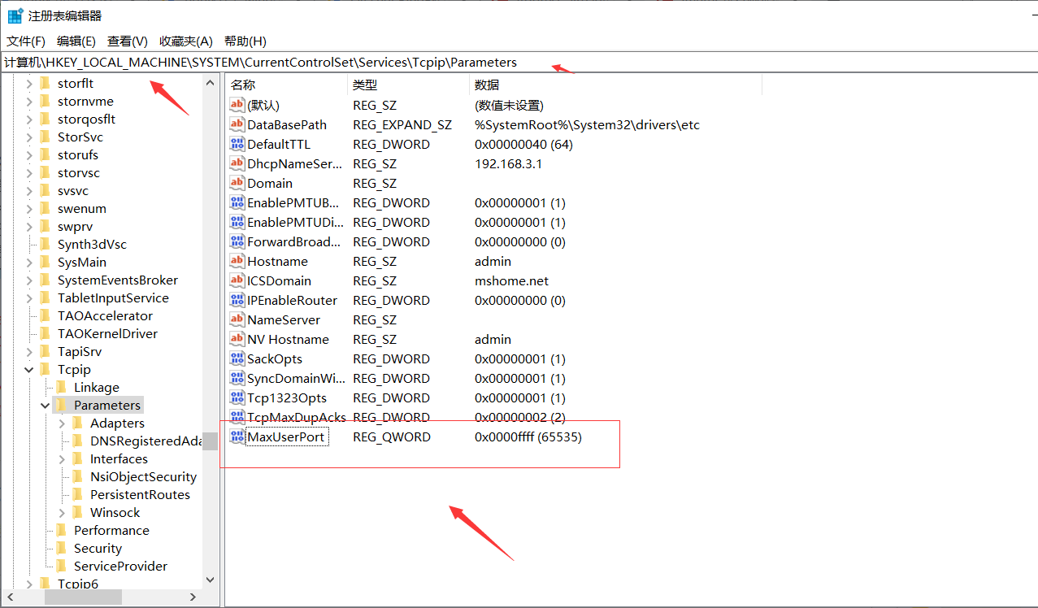Viewport: 1038px width, 608px height.
Task: Collapse the Tcpip tree node
Action: (29, 369)
